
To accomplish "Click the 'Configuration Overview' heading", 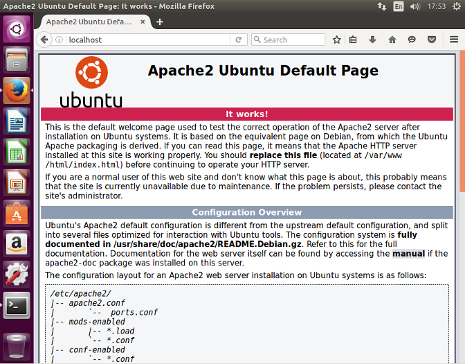I will pos(247,212).
